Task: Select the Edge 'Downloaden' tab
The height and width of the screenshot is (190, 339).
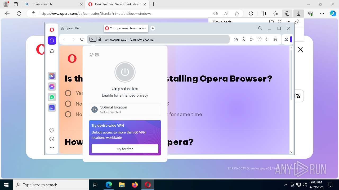Action: point(117,4)
